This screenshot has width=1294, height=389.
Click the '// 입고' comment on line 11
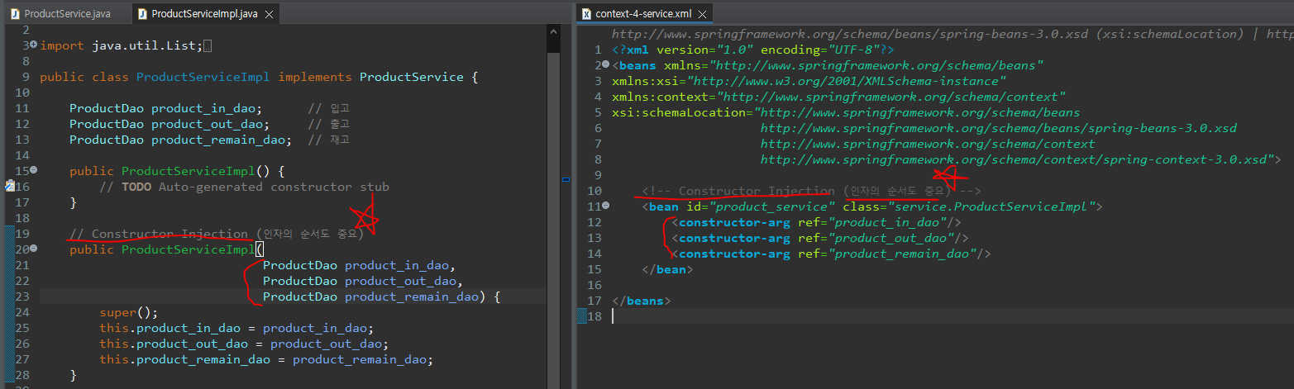click(x=328, y=108)
